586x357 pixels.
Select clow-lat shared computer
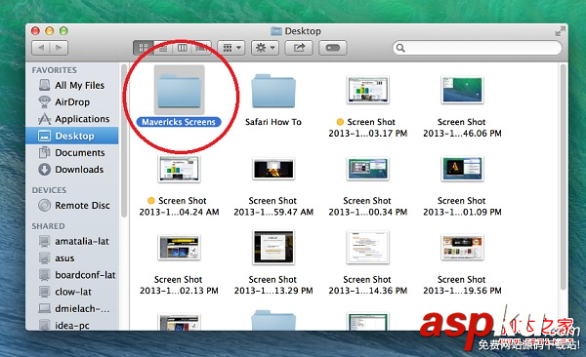(72, 292)
